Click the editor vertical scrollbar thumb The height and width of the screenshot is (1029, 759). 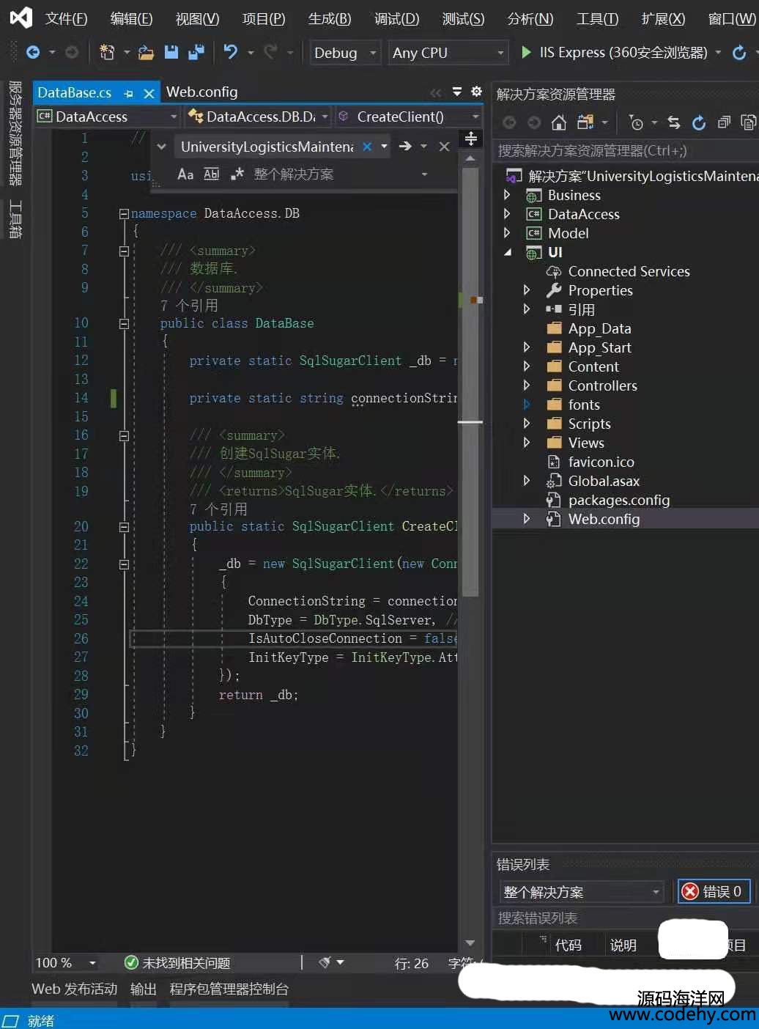(x=470, y=381)
